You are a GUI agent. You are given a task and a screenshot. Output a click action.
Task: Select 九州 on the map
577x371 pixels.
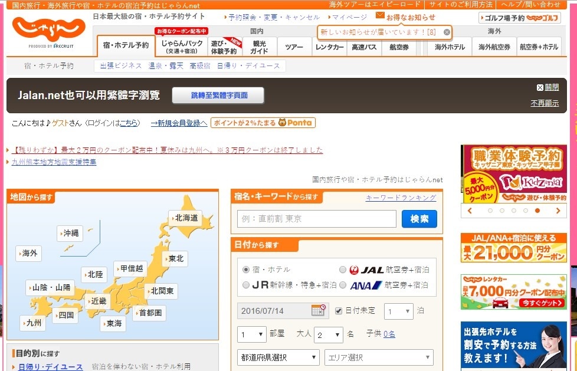33,323
